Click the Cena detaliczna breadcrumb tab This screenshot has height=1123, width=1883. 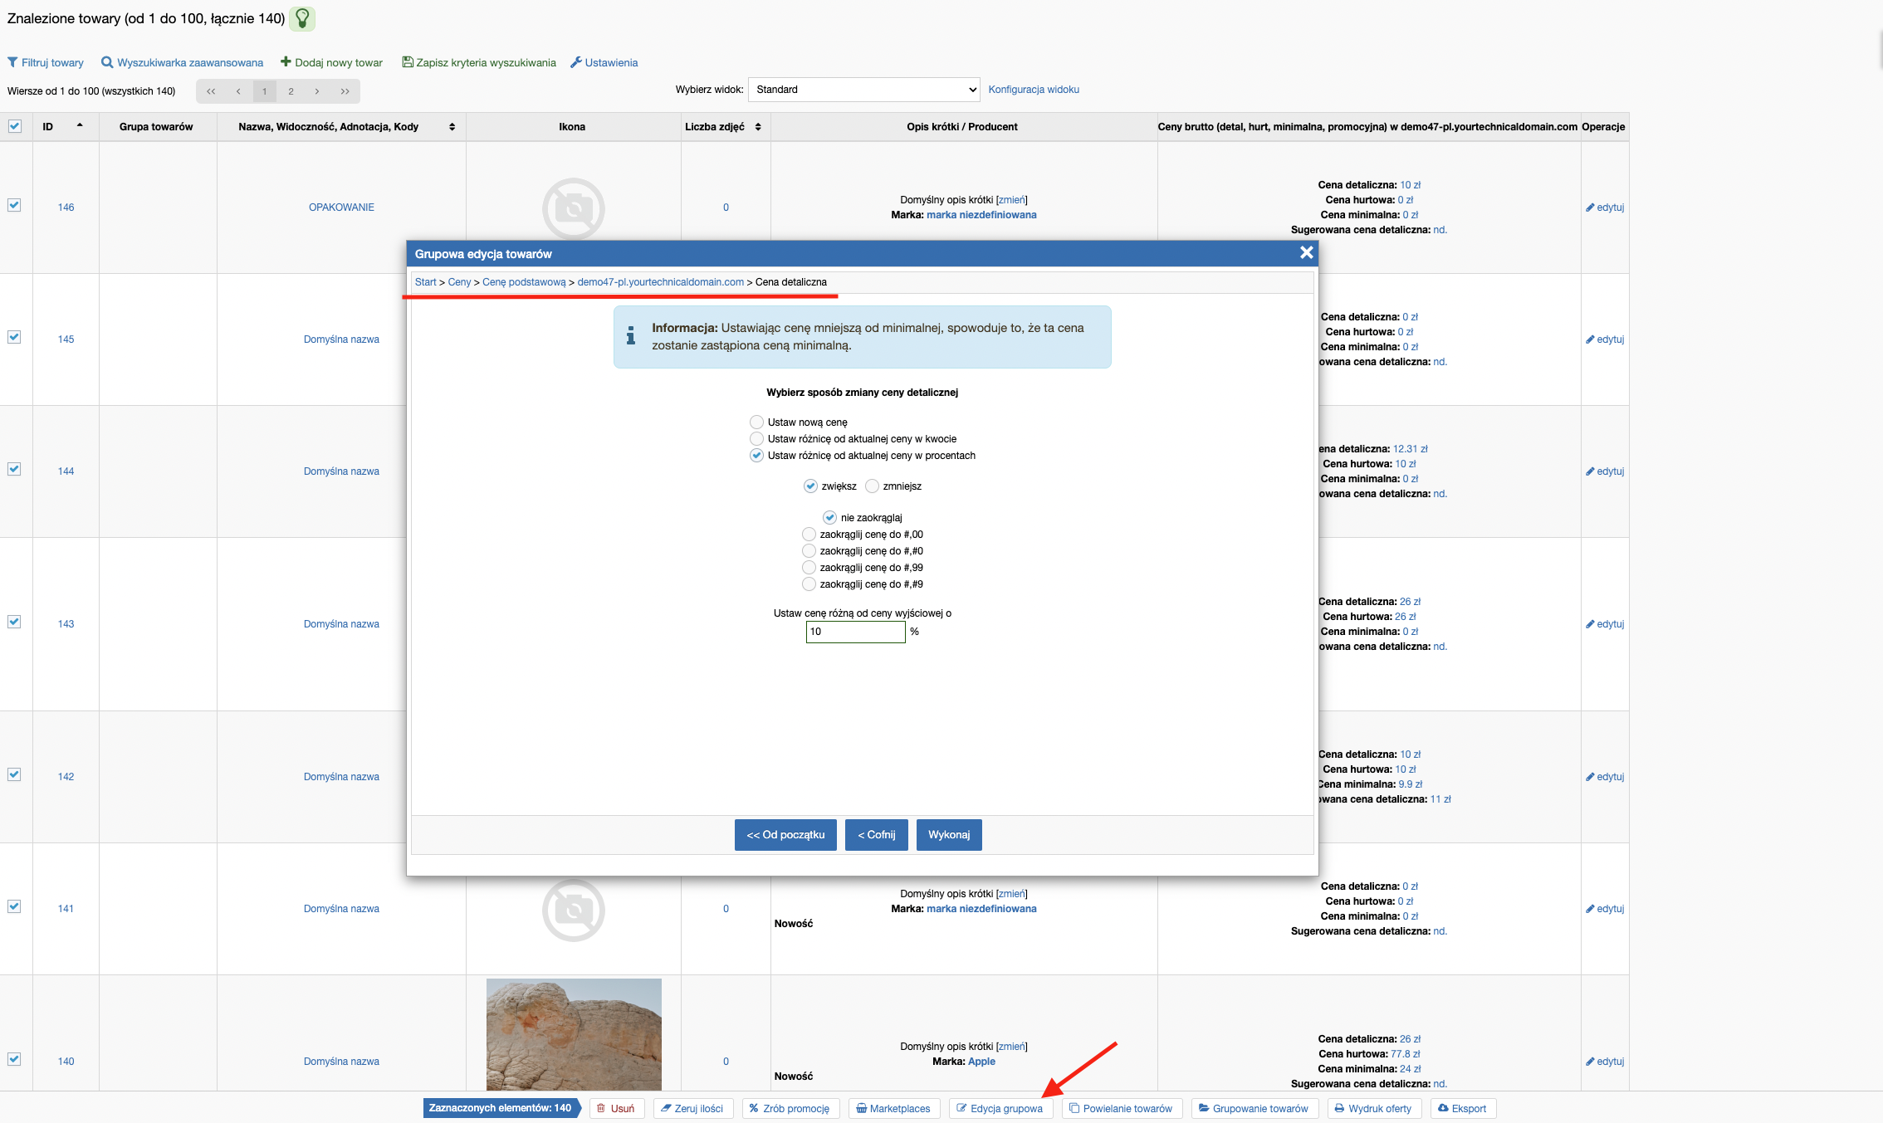(x=790, y=281)
